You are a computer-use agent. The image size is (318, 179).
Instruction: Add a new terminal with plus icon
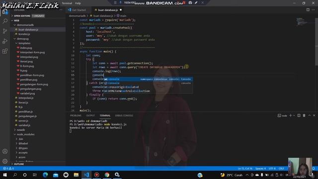click(x=290, y=115)
